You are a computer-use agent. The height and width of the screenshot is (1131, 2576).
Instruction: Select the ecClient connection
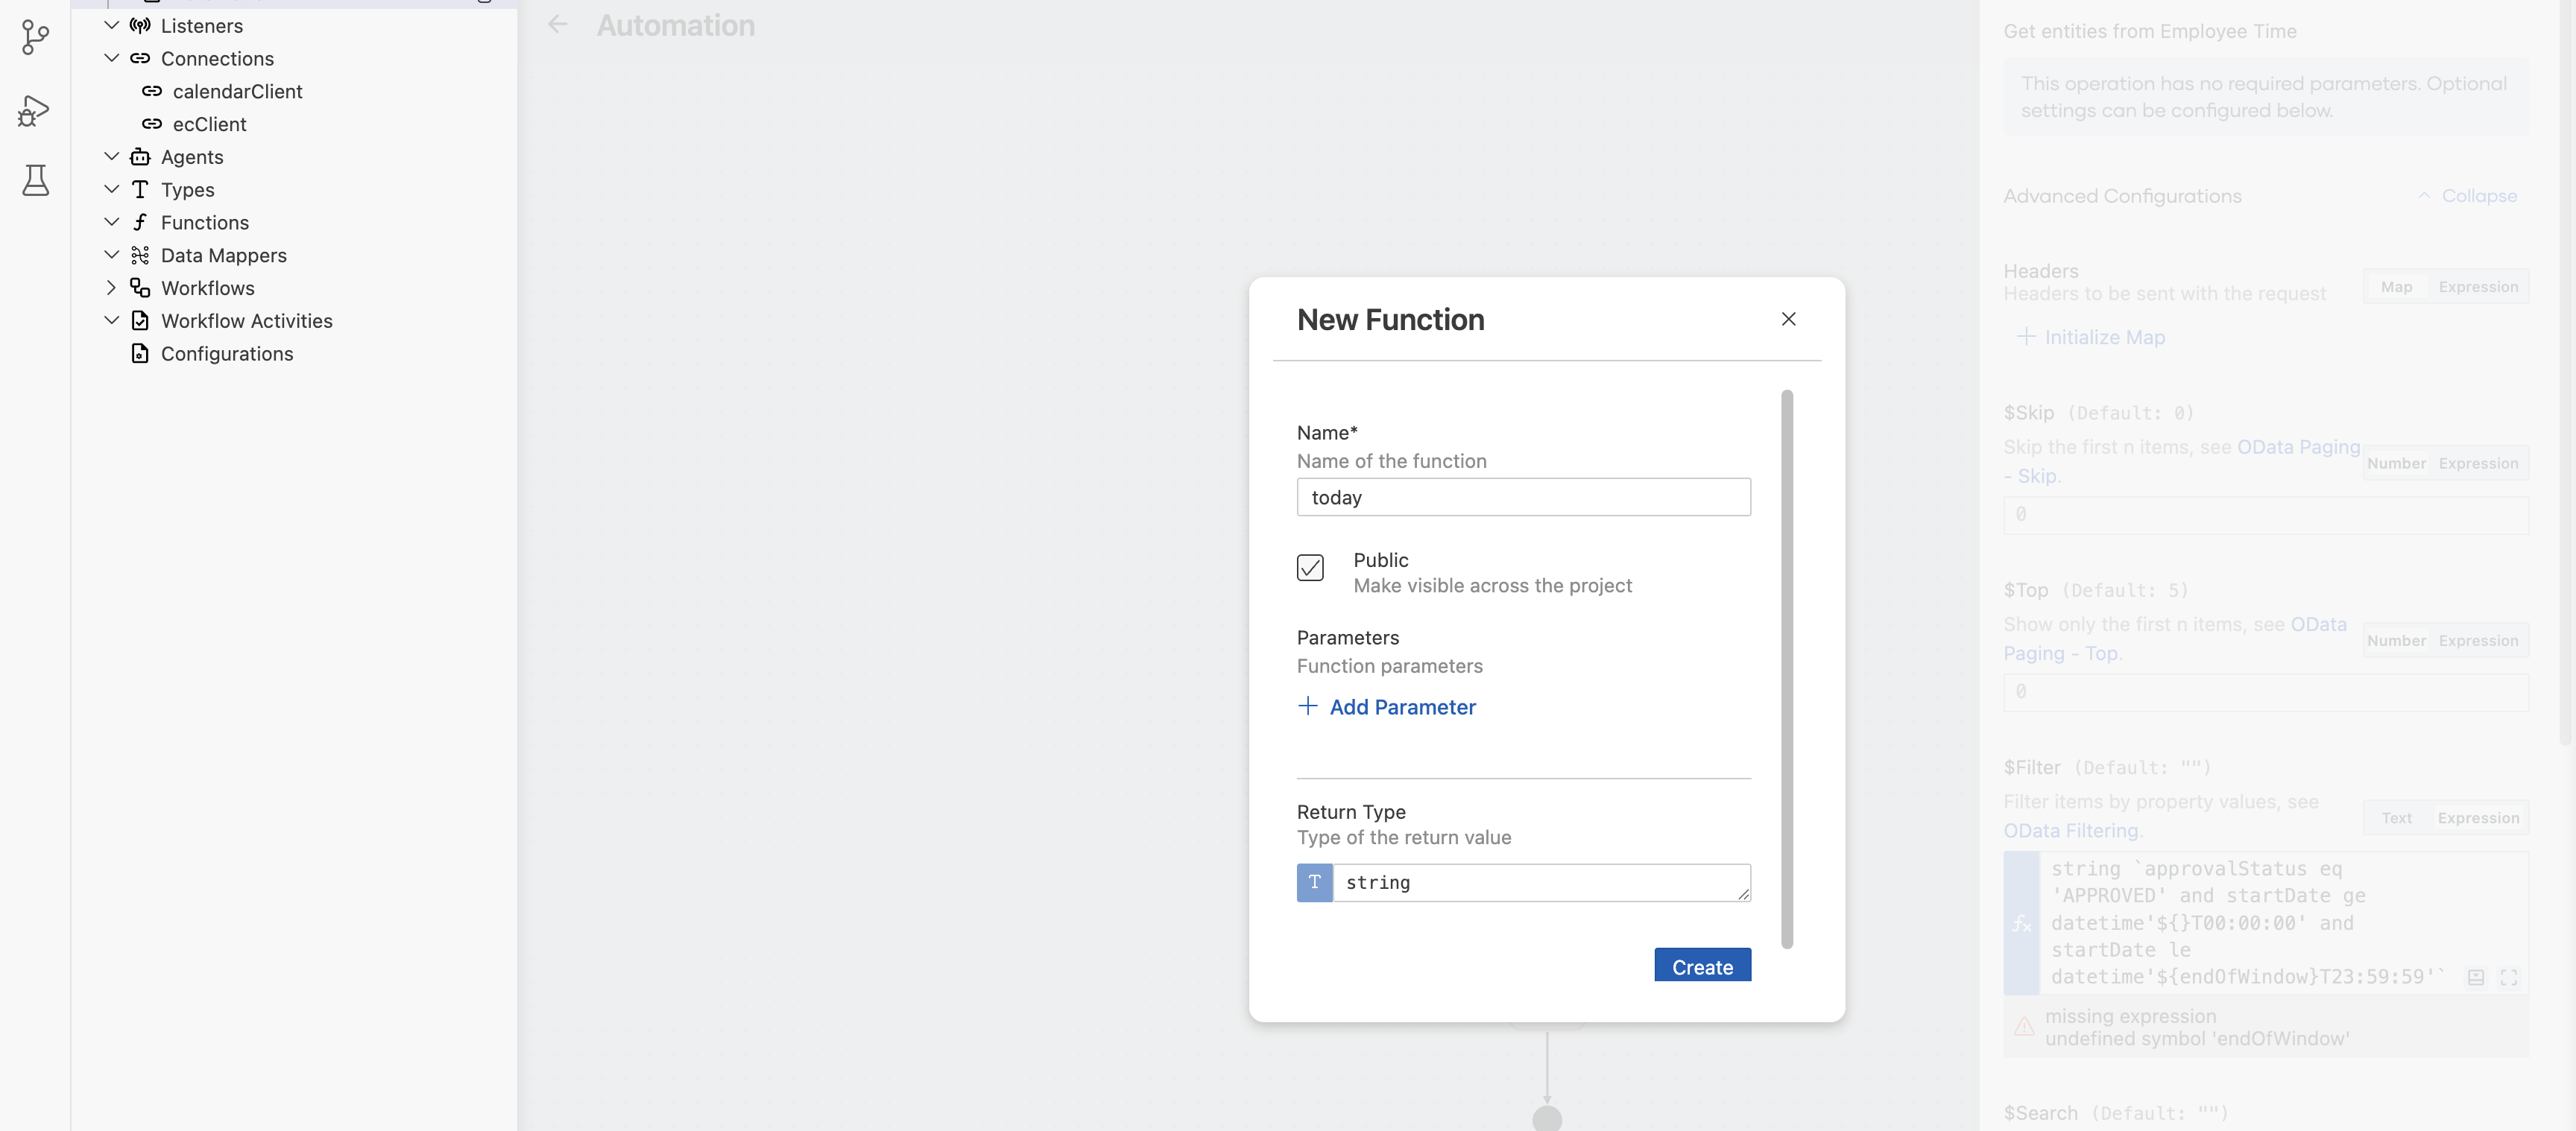(x=209, y=124)
